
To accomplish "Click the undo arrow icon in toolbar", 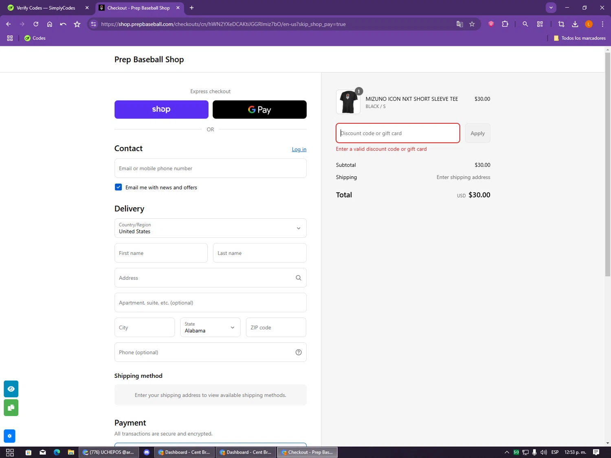I will 63,24.
